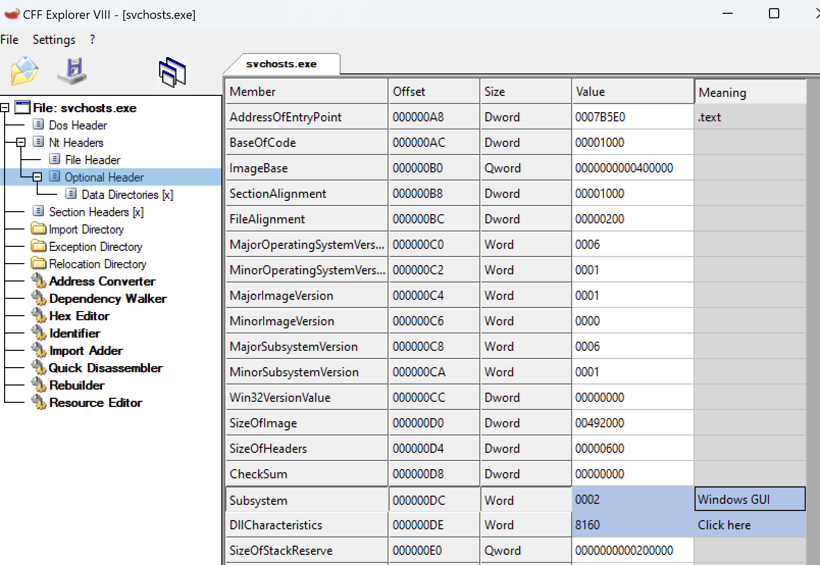Open Section Headers [x] node
The height and width of the screenshot is (565, 820).
[x=96, y=212]
